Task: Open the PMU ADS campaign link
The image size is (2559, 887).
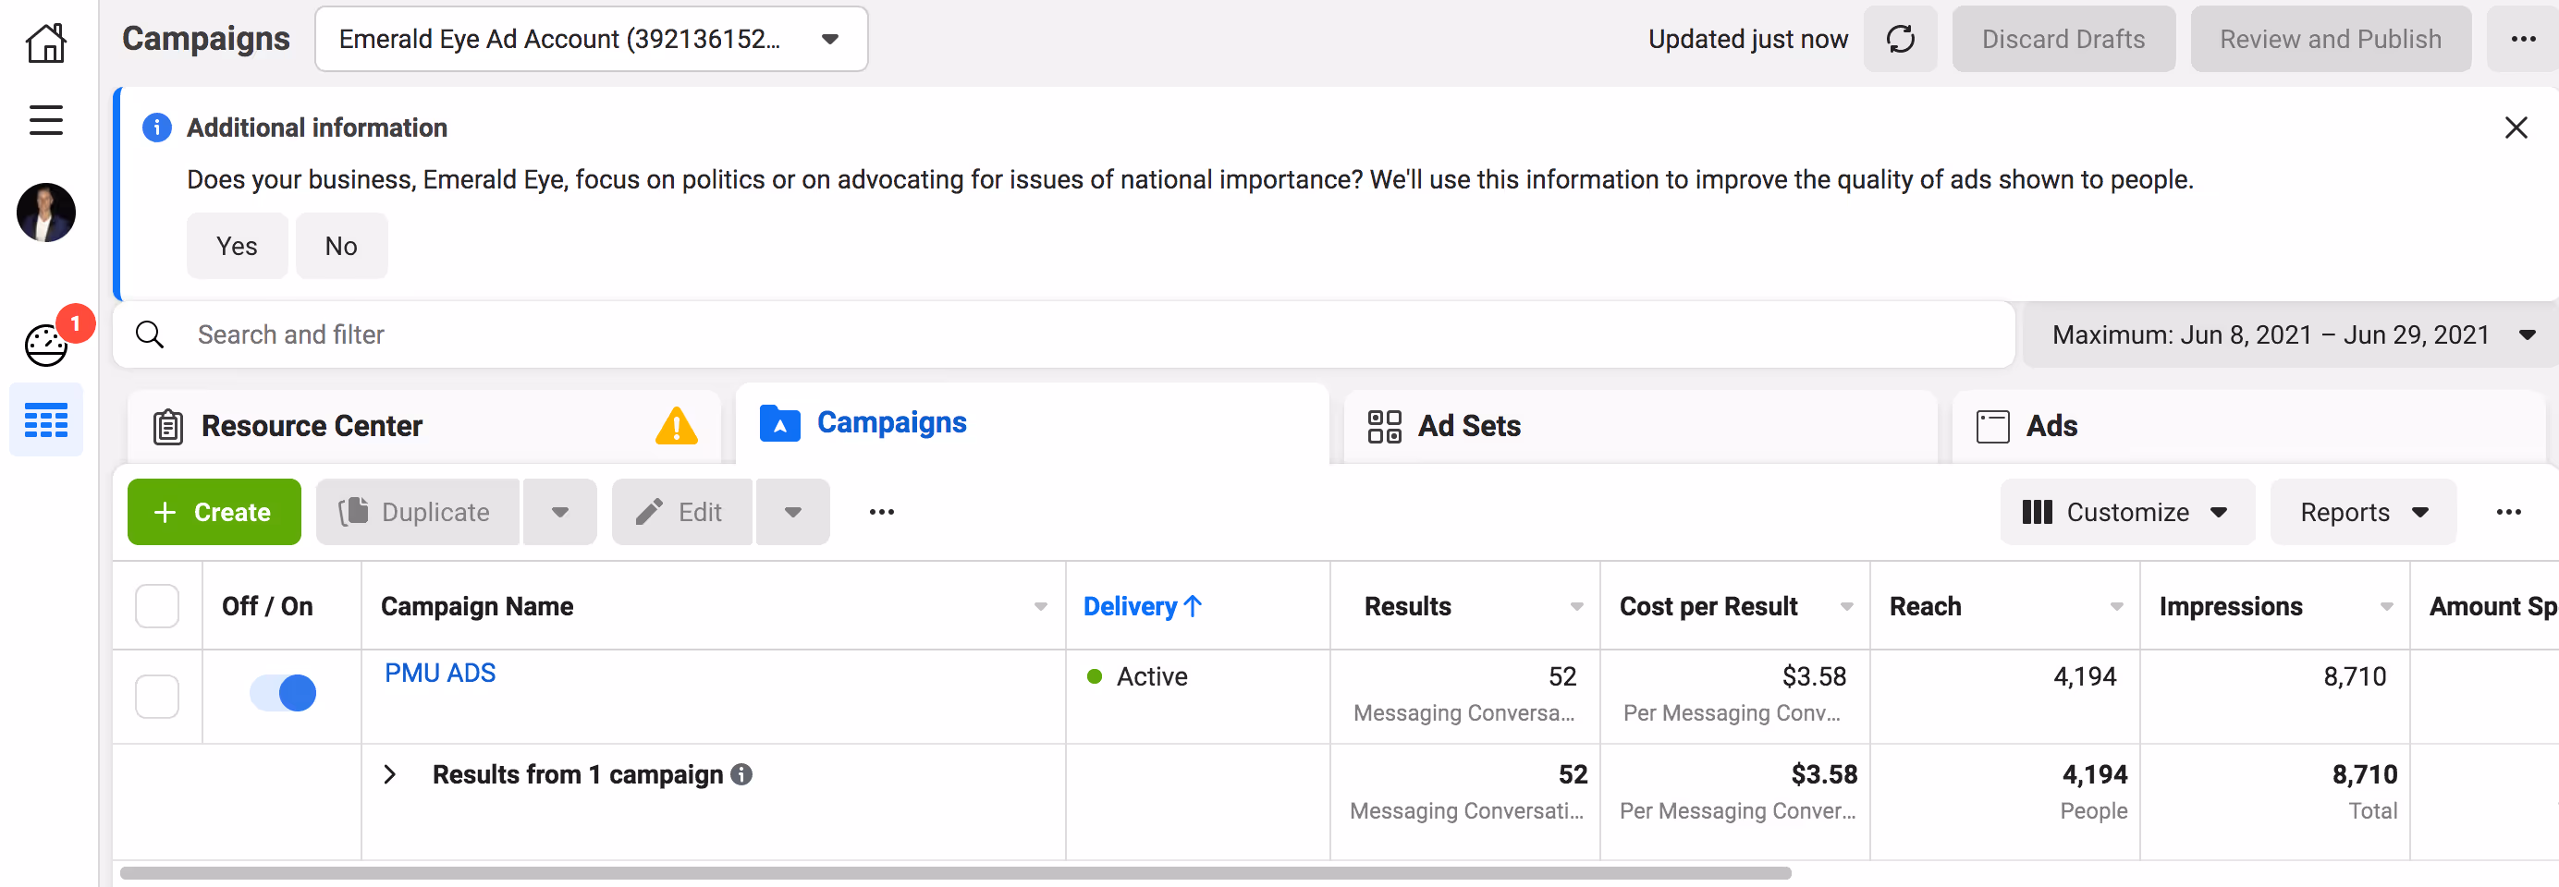Action: coord(439,674)
